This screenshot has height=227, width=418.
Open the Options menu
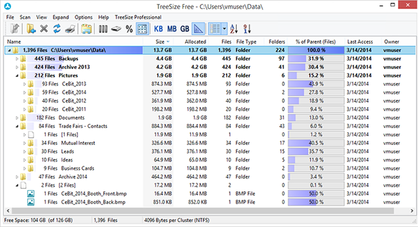click(84, 17)
